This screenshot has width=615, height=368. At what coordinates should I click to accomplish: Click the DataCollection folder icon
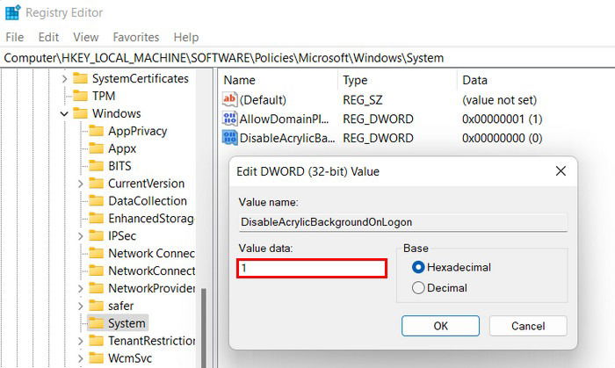[x=96, y=200]
